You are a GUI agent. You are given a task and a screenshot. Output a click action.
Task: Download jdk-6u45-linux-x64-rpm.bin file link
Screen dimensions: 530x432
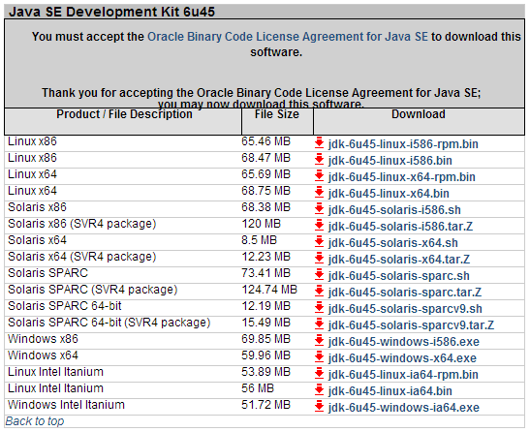[x=401, y=177]
